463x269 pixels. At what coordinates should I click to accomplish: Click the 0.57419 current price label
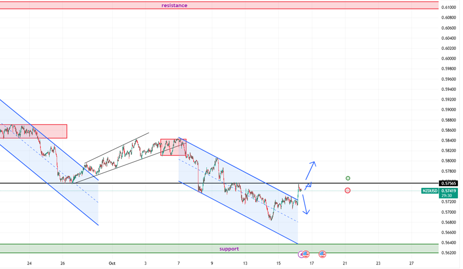point(449,191)
